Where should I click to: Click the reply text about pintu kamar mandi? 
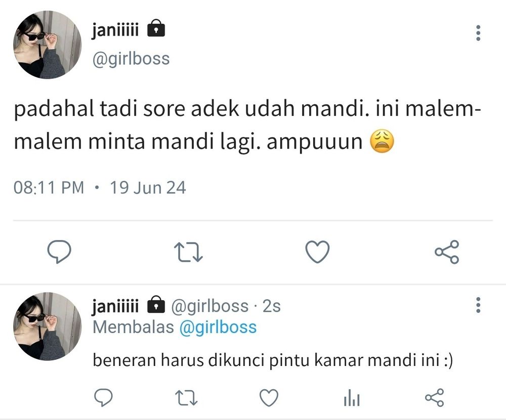click(x=273, y=360)
